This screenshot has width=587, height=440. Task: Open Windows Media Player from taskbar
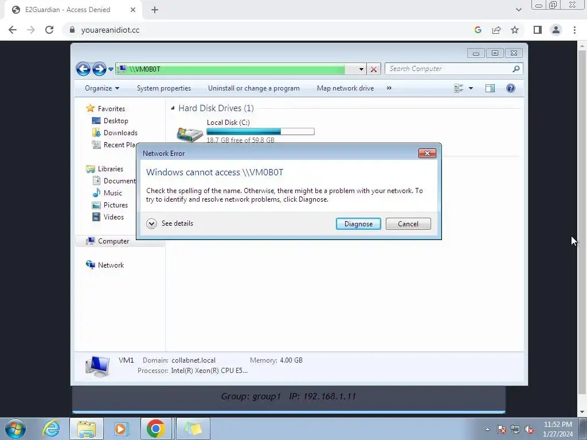[120, 429]
